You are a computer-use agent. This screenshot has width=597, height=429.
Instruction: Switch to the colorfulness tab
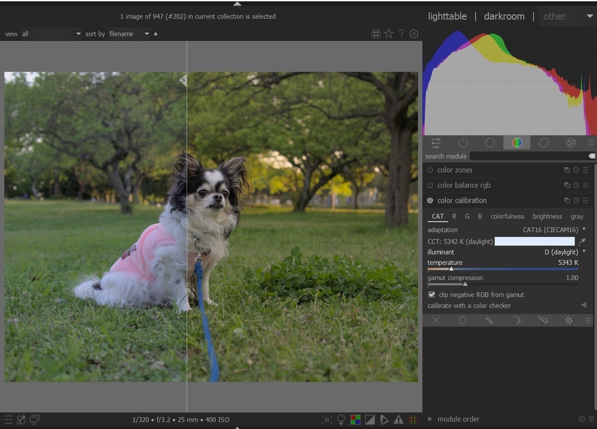pyautogui.click(x=507, y=216)
